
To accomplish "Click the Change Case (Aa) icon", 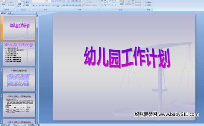I will (x=54, y=5).
